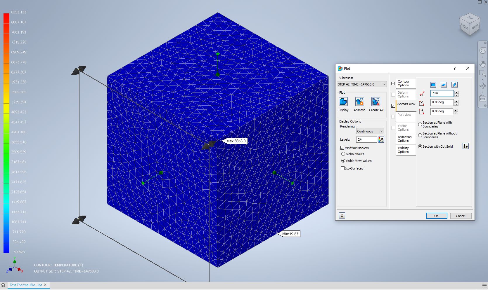Viewport: 488px width, 290px height.
Task: Switch to the Test Thermal Blo...ipt document tab
Action: [x=26, y=285]
